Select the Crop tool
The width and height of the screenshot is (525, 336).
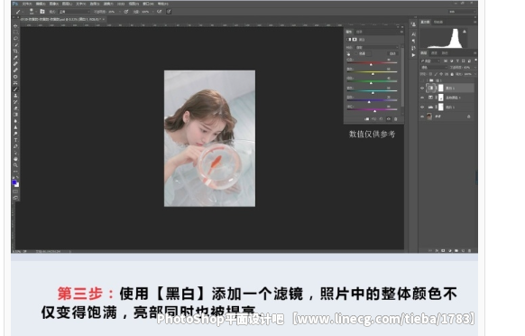(x=15, y=51)
